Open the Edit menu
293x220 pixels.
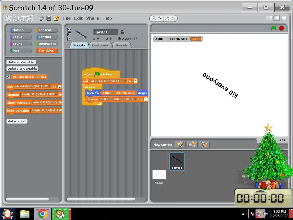tap(78, 18)
